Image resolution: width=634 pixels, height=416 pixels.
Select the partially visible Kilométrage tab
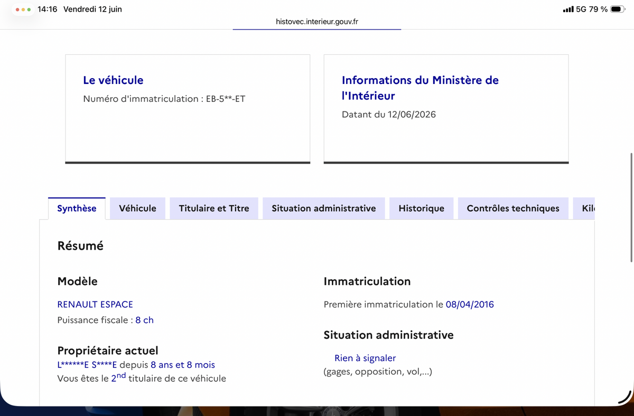[x=584, y=208]
